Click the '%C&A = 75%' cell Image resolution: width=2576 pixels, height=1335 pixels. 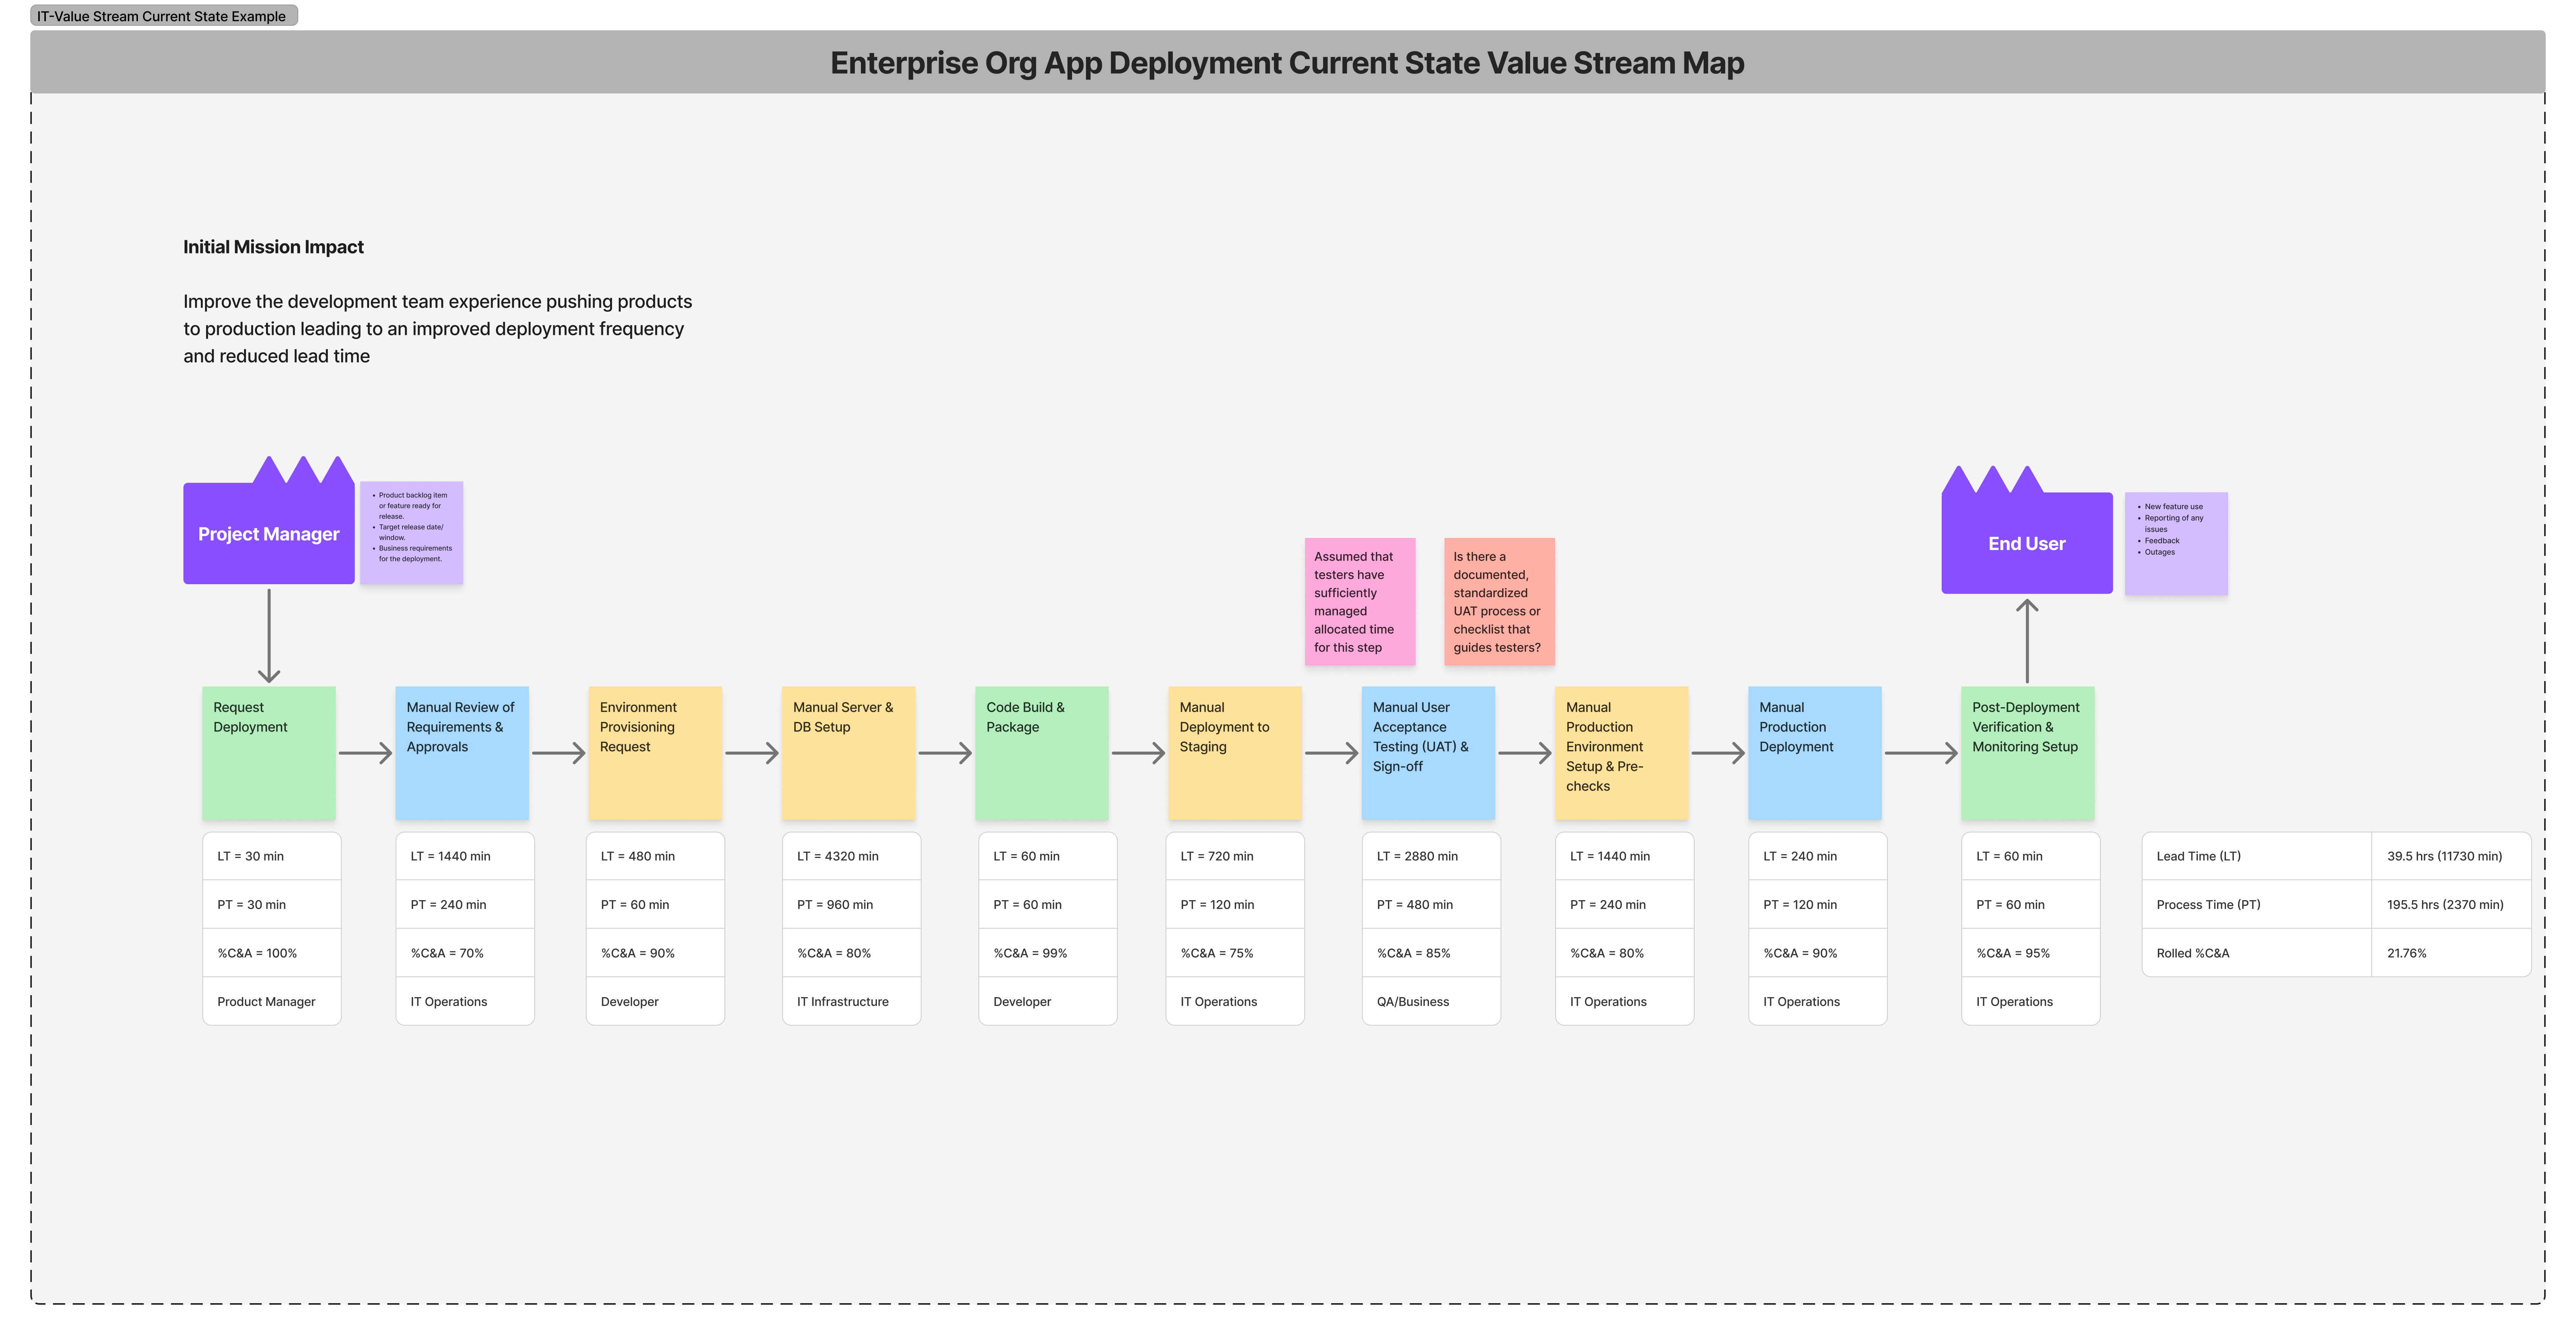tap(1235, 953)
